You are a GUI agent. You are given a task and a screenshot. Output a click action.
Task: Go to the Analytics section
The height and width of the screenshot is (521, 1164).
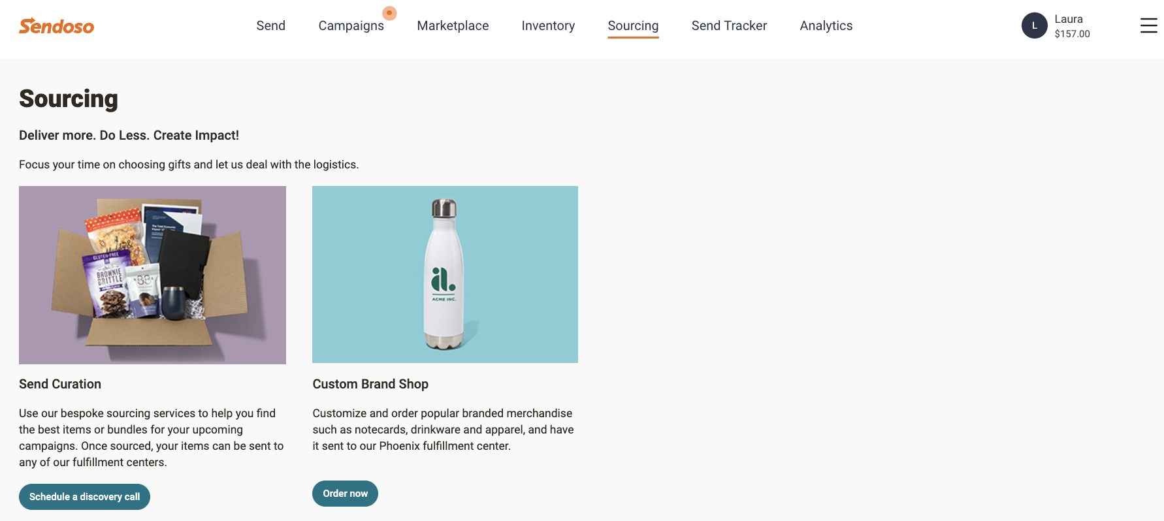click(x=826, y=25)
